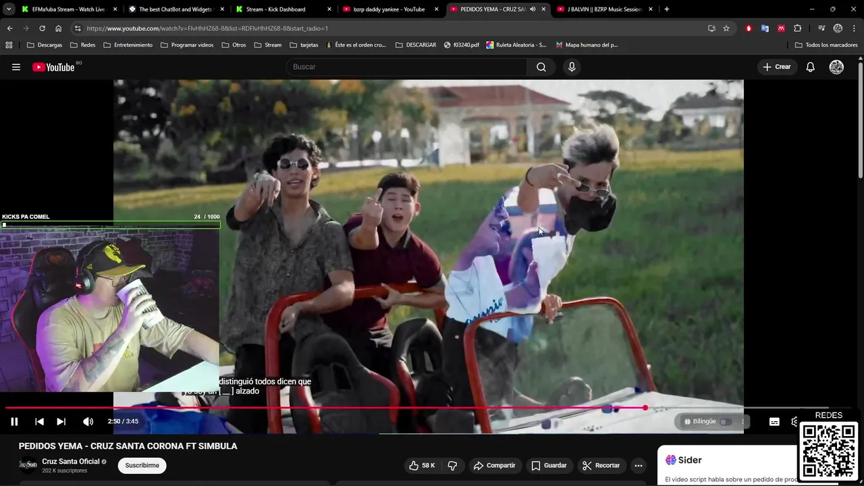Reload the page with the refresh icon

pos(42,28)
